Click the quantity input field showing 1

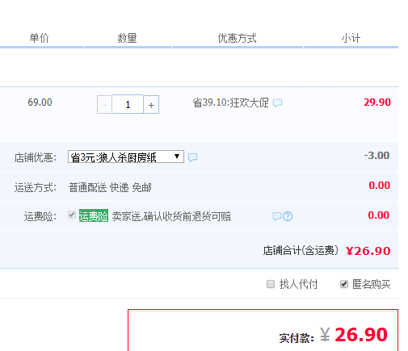pyautogui.click(x=128, y=104)
